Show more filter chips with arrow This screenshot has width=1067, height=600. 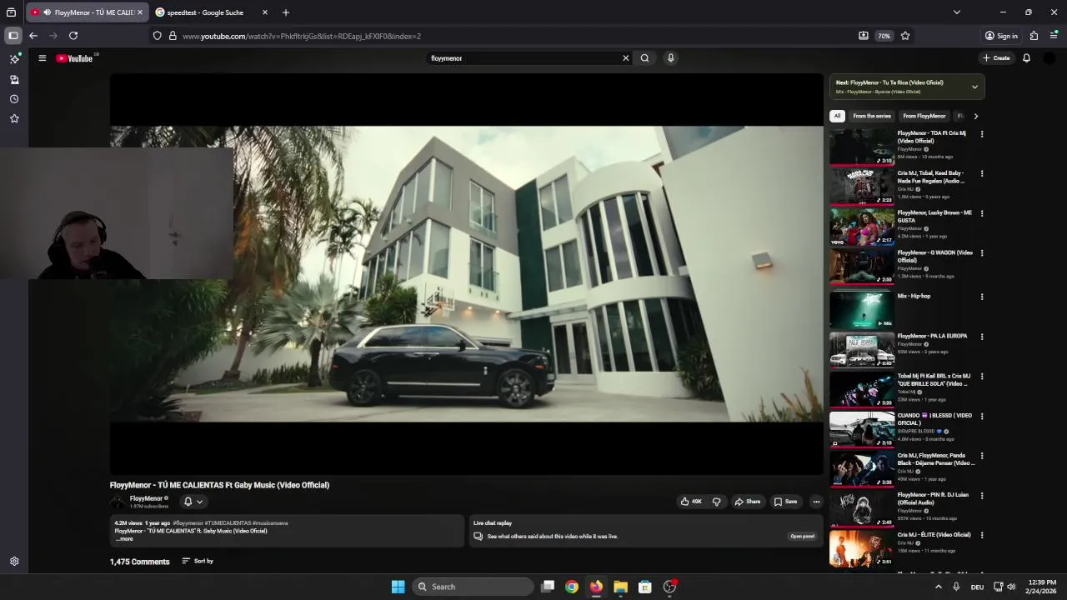click(x=976, y=116)
